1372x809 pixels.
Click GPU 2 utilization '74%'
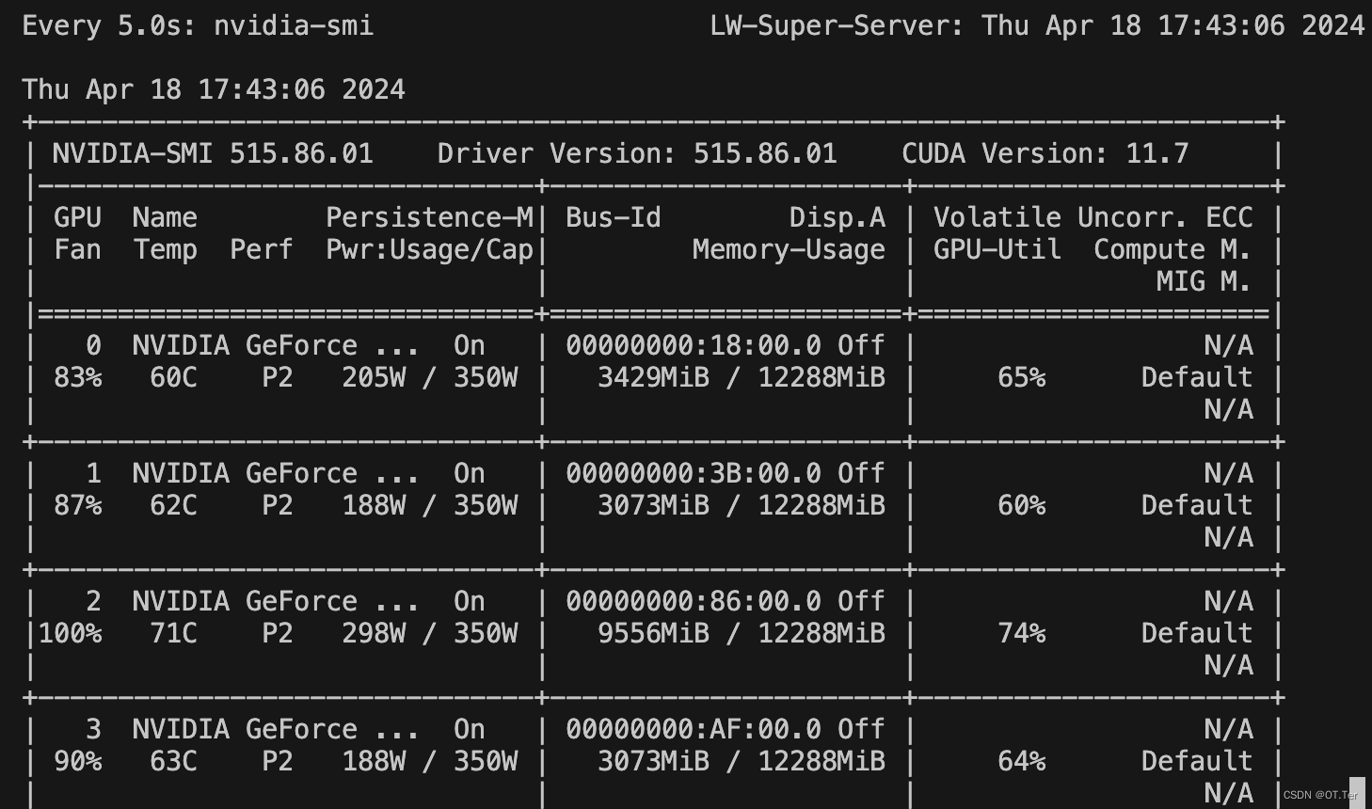[x=1022, y=633]
